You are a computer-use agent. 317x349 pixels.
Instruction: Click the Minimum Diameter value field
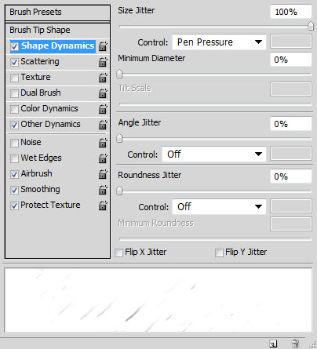point(291,60)
